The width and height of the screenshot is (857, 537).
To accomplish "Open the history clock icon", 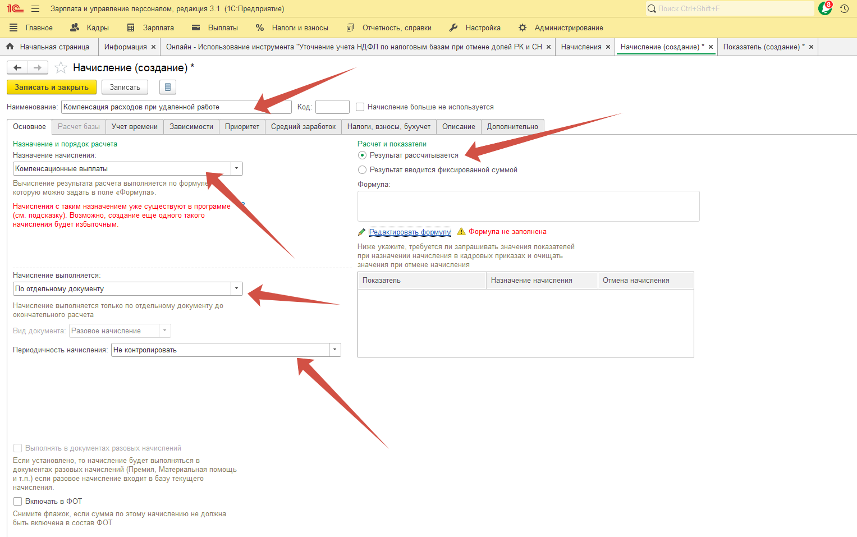I will point(844,8).
